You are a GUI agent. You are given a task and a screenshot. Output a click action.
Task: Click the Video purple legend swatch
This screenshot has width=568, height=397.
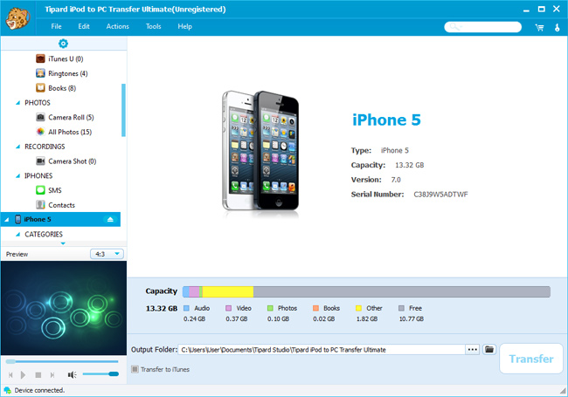229,308
